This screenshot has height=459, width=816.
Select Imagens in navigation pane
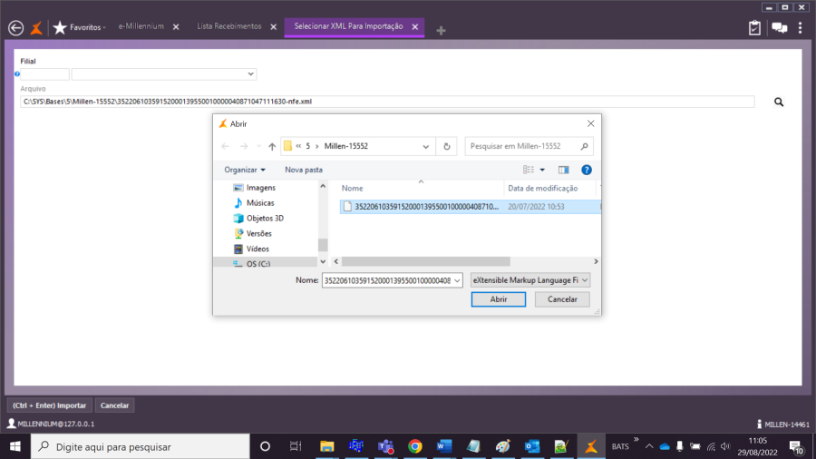pyautogui.click(x=261, y=188)
